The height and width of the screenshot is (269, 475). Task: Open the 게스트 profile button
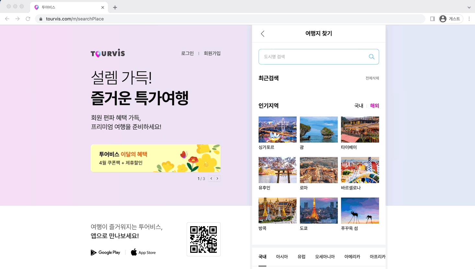[451, 19]
